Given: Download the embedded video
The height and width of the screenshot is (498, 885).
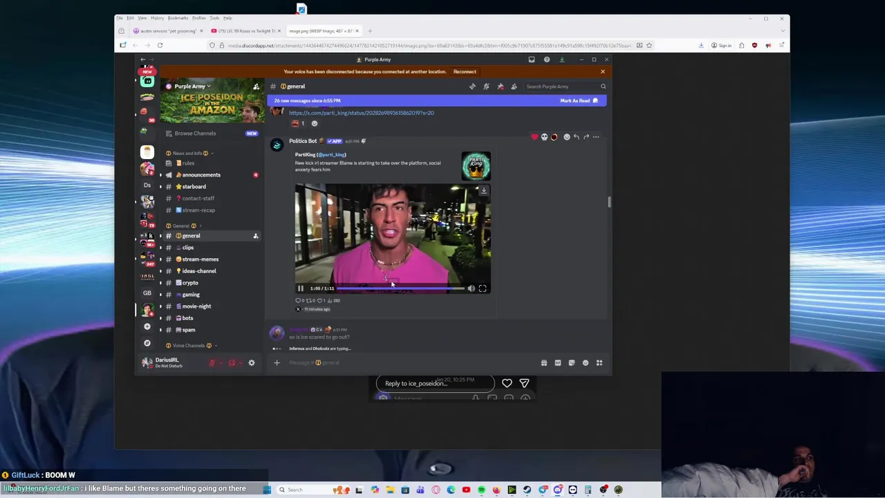Looking at the screenshot, I should (x=484, y=190).
